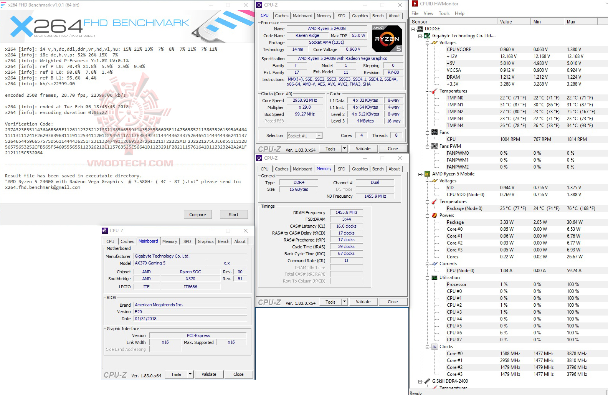
Task: Click the CPUID HWMonitor title bar icon
Action: click(415, 3)
